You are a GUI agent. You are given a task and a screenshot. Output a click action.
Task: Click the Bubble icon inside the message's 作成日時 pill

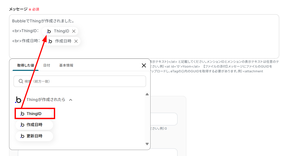(51, 41)
